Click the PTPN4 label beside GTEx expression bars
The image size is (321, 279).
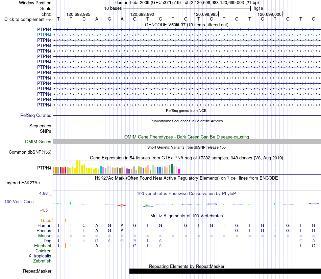point(44,168)
